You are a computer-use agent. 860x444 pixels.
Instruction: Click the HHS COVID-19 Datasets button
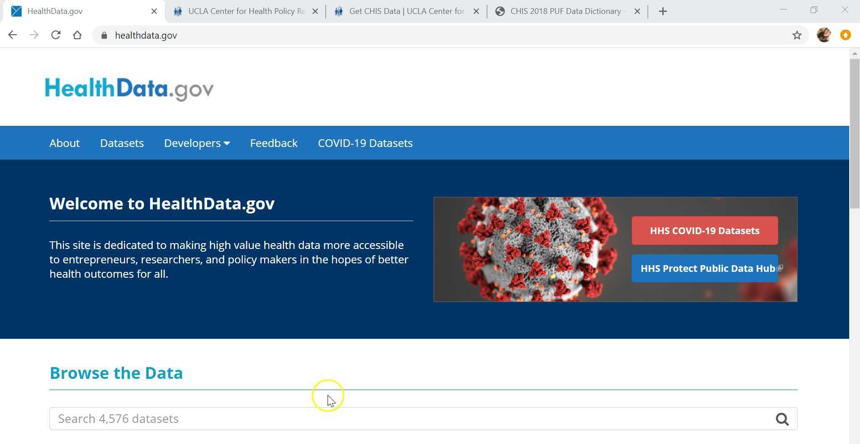704,231
